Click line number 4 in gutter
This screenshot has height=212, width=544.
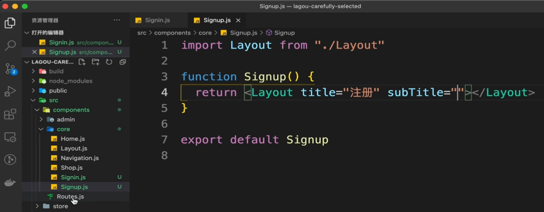click(x=164, y=93)
